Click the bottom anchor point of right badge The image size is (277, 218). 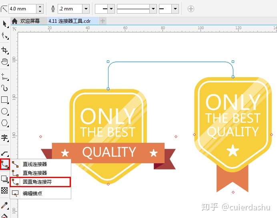pos(233,192)
